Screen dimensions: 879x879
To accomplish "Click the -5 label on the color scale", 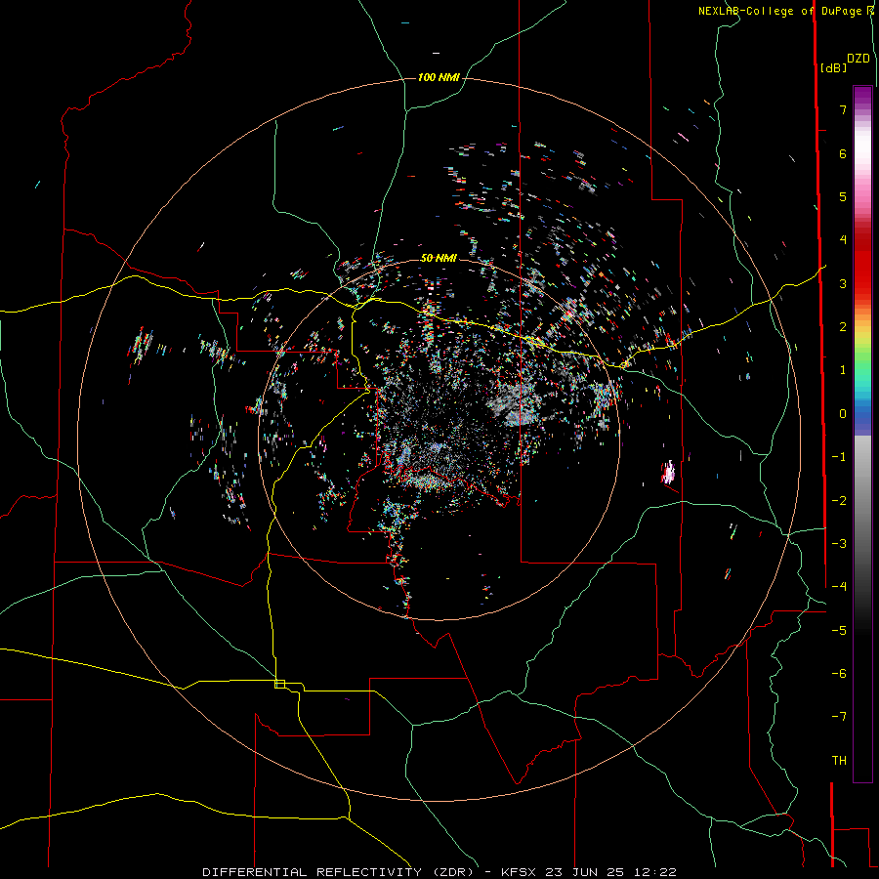I will pos(839,631).
